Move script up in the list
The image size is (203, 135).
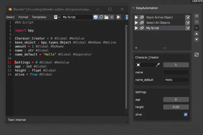[197, 34]
